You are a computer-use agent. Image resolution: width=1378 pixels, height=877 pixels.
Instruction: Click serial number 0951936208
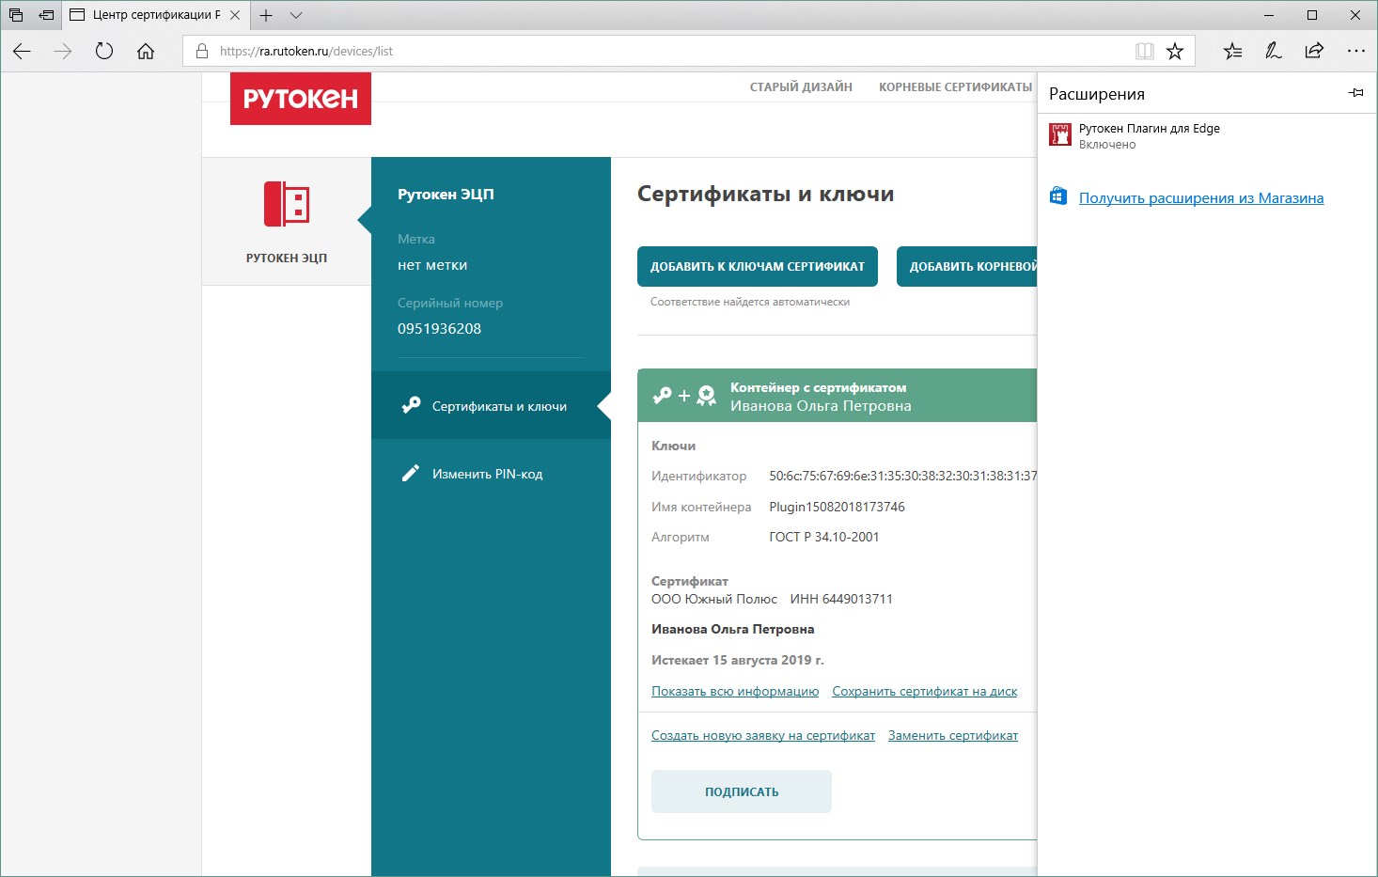(439, 328)
